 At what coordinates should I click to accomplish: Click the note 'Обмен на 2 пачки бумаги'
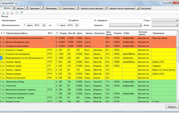click(x=163, y=70)
